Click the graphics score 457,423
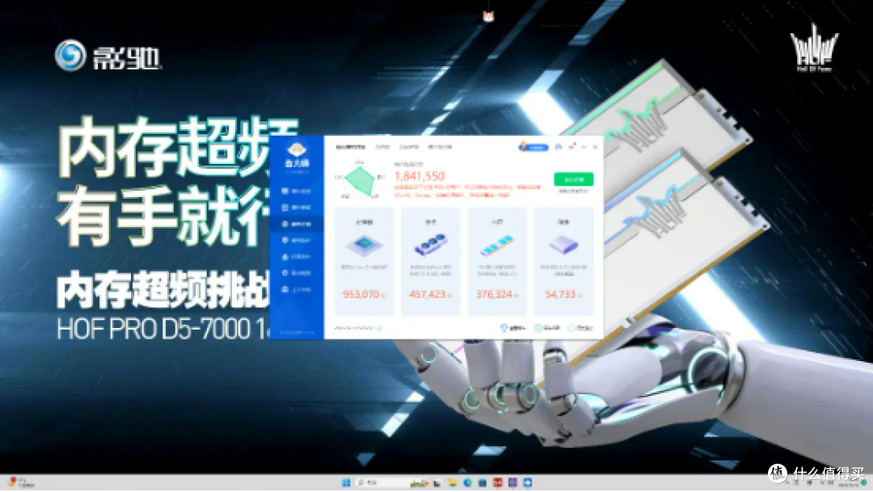This screenshot has height=492, width=873. [x=428, y=294]
